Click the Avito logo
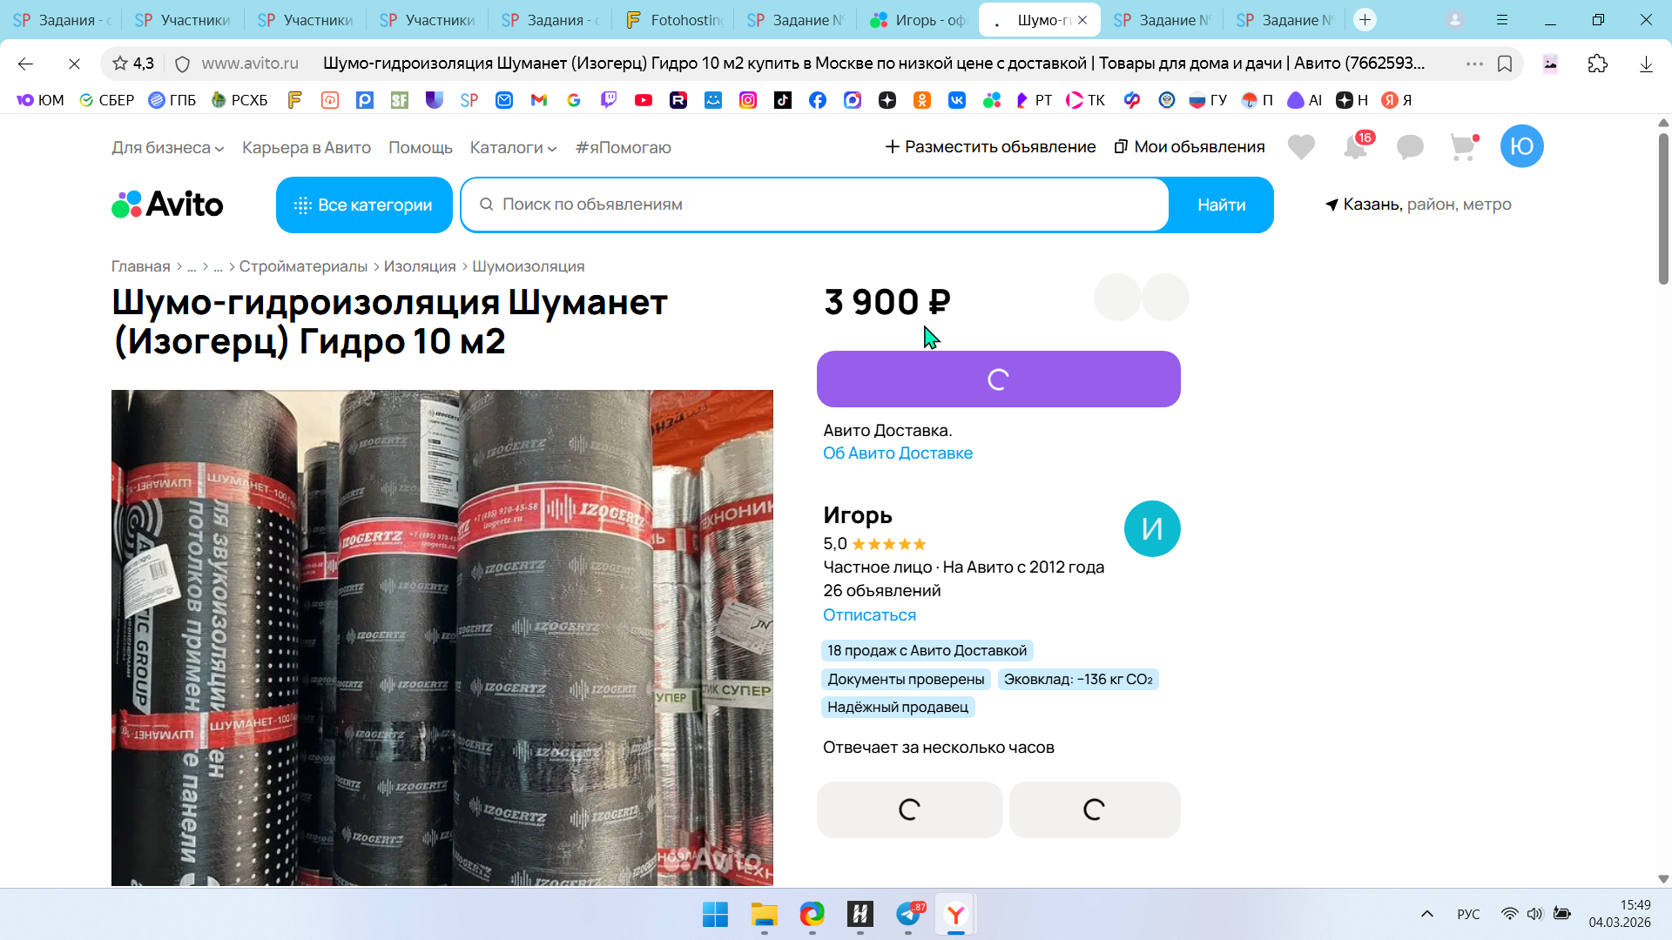Image resolution: width=1672 pixels, height=940 pixels. (167, 205)
